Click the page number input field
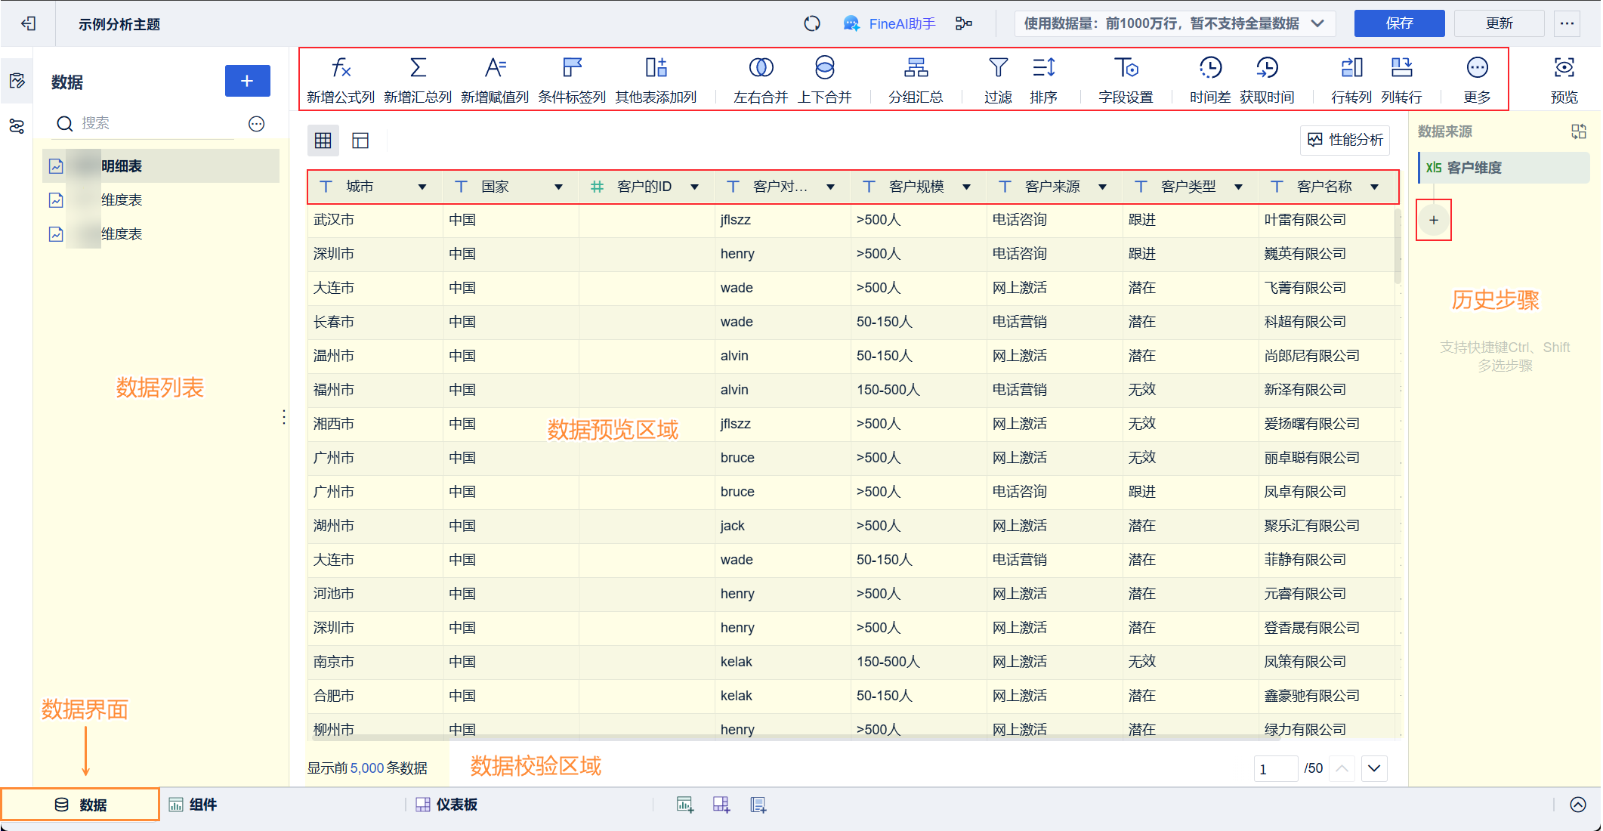This screenshot has height=831, width=1603. tap(1274, 769)
